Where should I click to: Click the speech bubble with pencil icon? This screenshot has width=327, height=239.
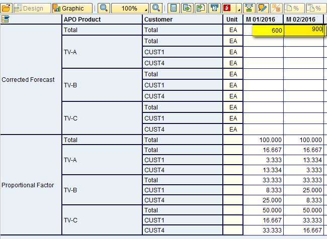click(262, 8)
